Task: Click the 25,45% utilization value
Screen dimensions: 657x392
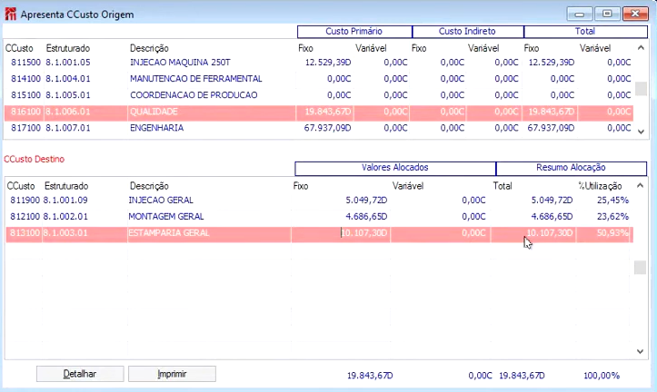Action: coord(613,201)
